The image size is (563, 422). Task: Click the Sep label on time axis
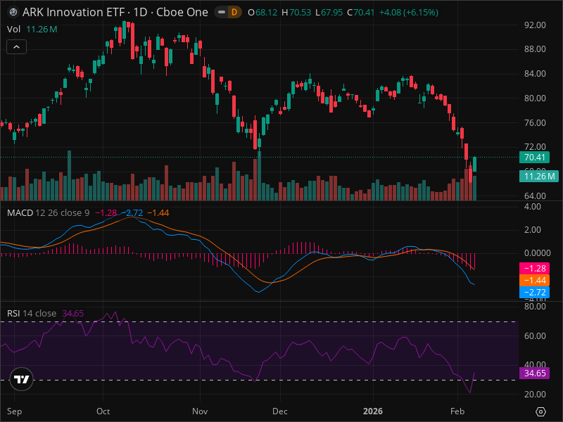tap(14, 411)
